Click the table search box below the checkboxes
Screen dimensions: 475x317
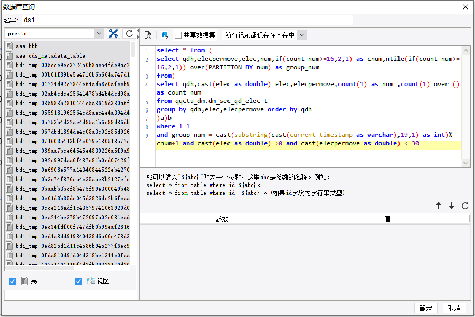70,295
